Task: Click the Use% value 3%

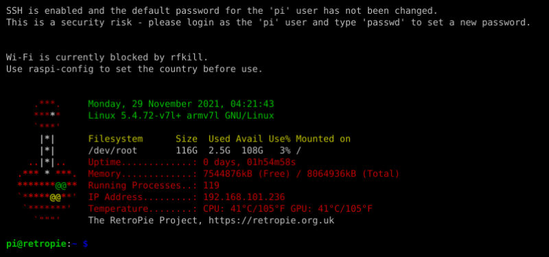Action: point(285,150)
